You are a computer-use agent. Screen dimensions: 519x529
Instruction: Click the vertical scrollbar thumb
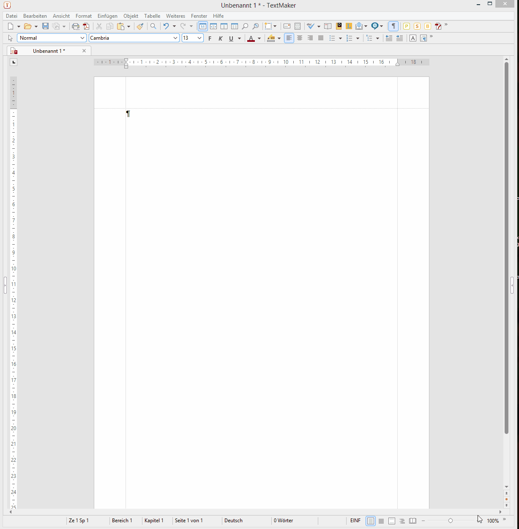point(506,248)
